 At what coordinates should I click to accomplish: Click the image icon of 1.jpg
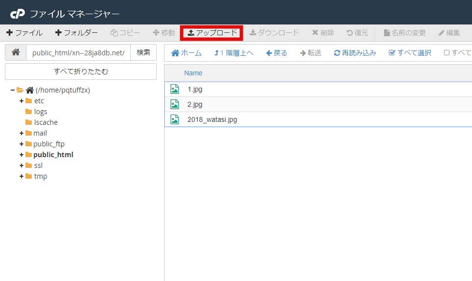(175, 89)
